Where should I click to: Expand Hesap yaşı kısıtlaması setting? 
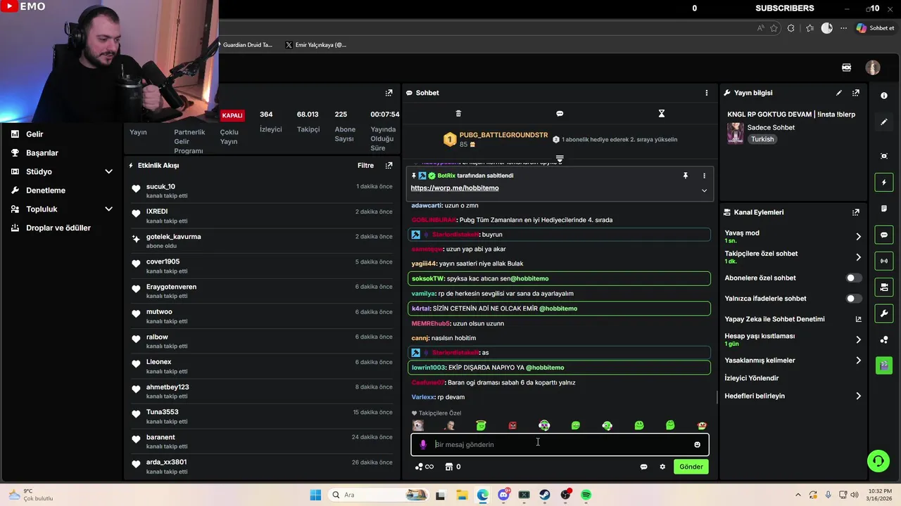(x=858, y=339)
